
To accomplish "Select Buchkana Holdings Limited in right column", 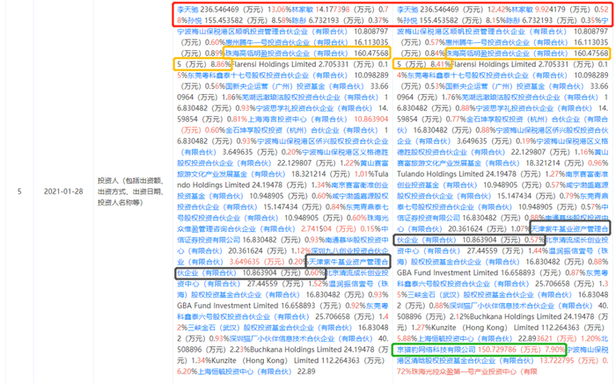I will [x=517, y=317].
